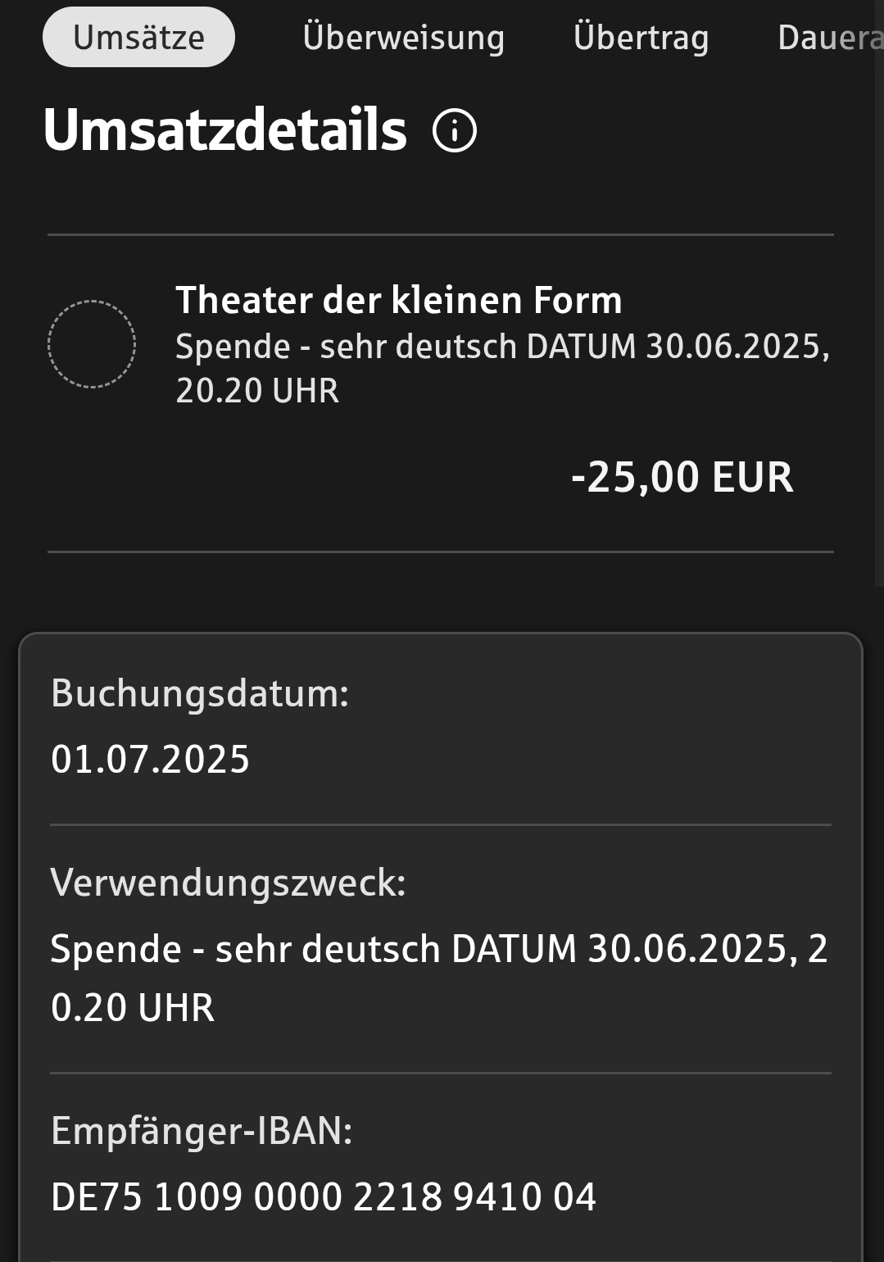
Task: Go to the partially visible Dauerauftrag tab
Action: click(x=829, y=38)
